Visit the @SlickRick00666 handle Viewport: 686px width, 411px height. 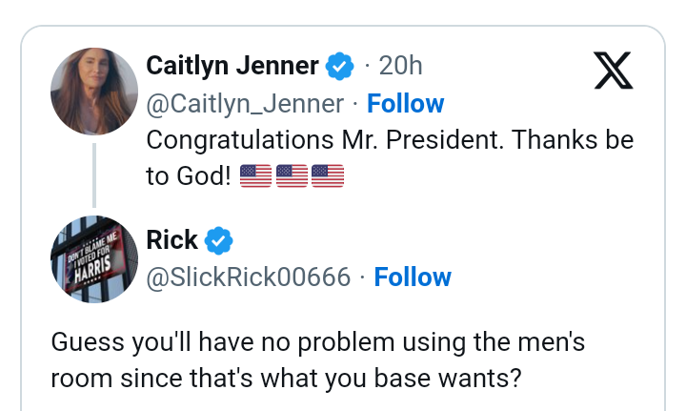click(x=248, y=277)
